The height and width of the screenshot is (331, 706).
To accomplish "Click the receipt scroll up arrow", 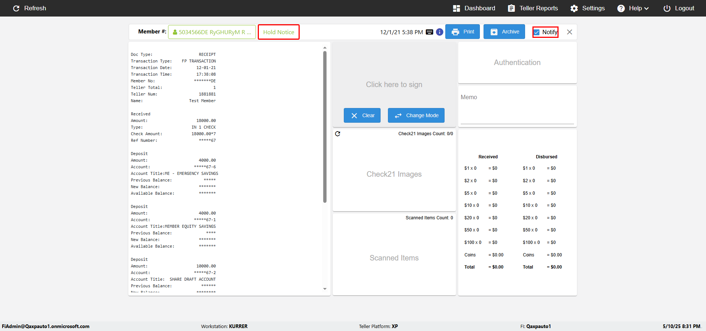I will pos(325,48).
